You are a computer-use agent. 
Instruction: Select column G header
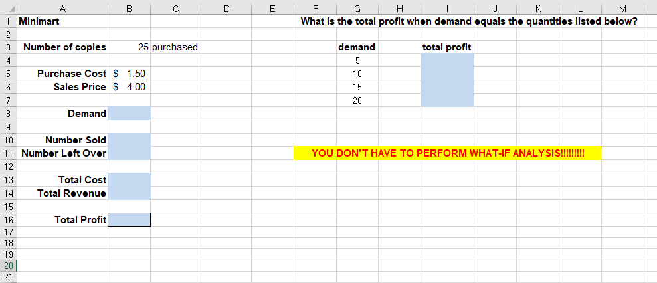tap(357, 9)
